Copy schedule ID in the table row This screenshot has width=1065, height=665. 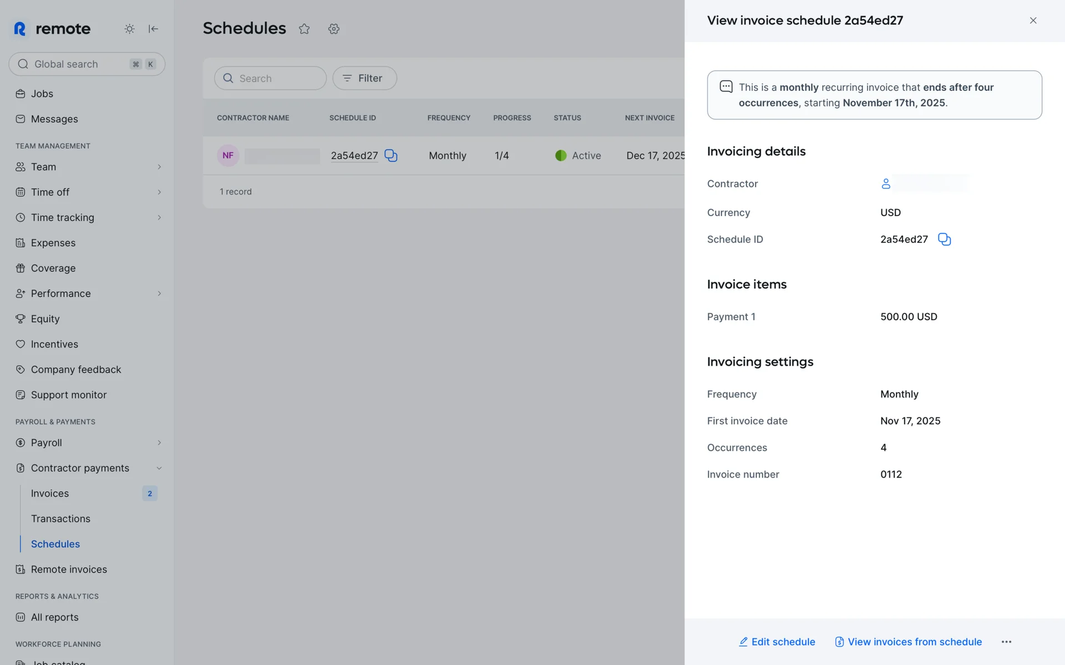coord(391,156)
